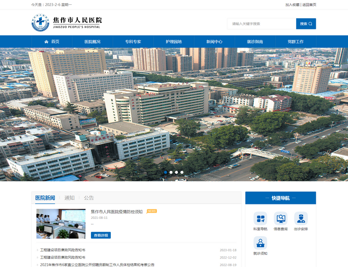Open the featured news thumbnail image

(60, 223)
